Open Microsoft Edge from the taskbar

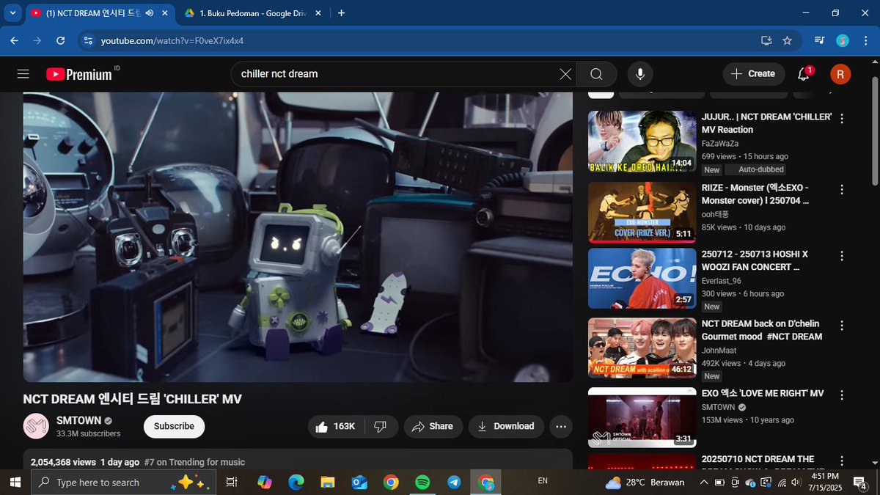point(296,482)
